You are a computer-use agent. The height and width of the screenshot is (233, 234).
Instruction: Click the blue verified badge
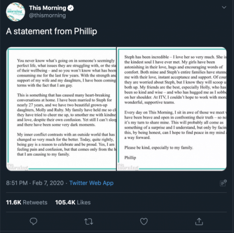(71, 8)
